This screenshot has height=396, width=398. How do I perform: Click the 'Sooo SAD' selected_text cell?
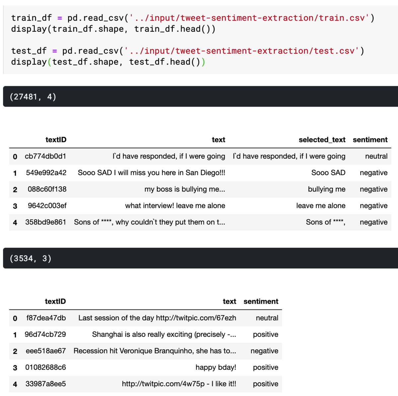pos(328,173)
